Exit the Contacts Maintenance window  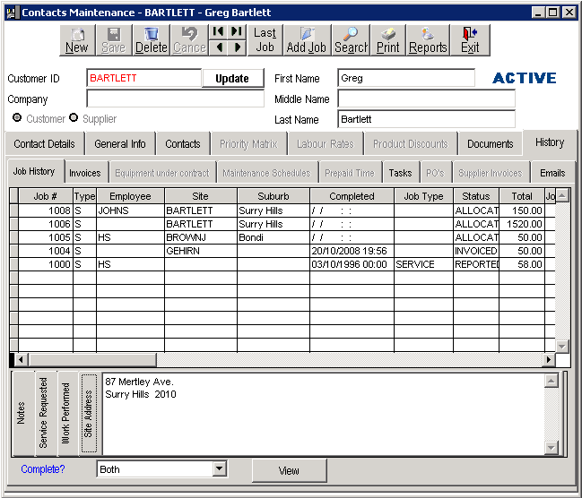(x=469, y=40)
